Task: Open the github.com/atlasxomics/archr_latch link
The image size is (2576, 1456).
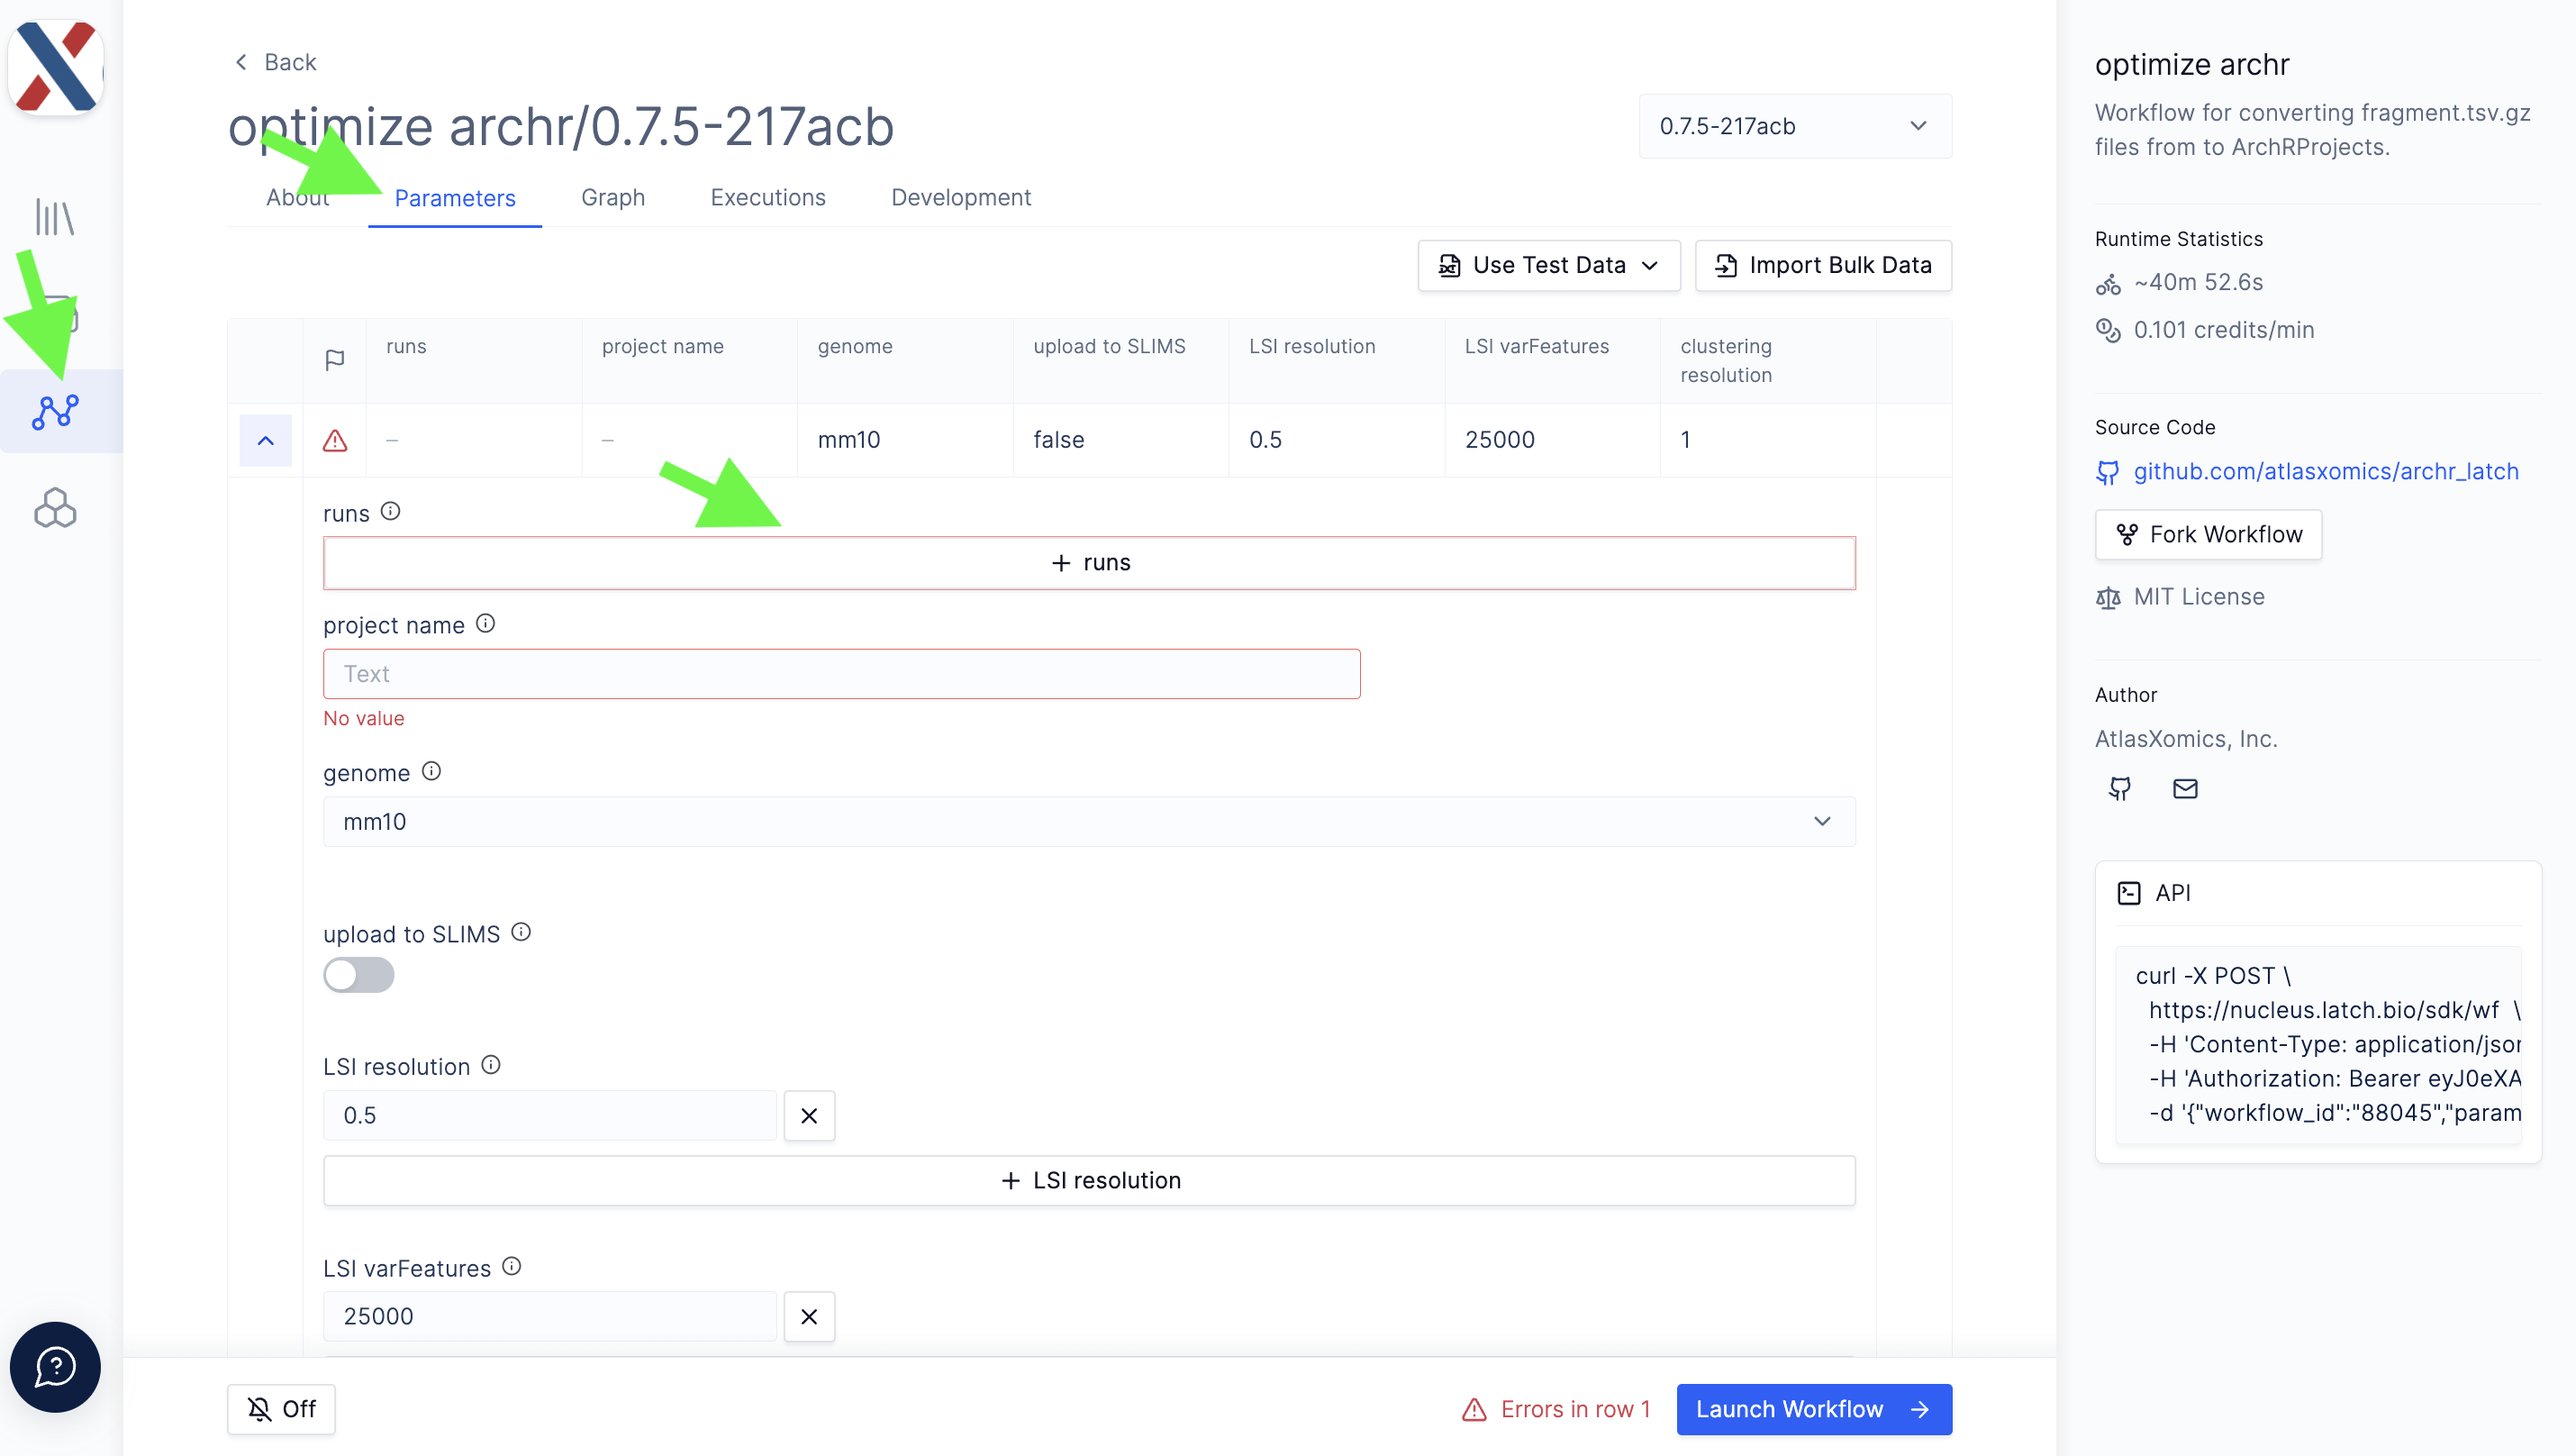Action: click(x=2326, y=471)
